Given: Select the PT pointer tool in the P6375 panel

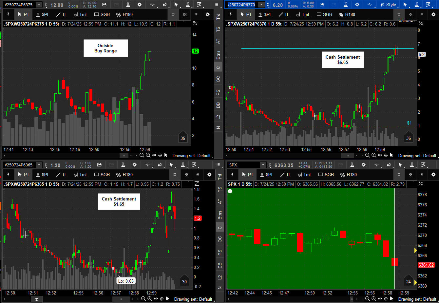Looking at the screenshot, I should pyautogui.click(x=24, y=14).
